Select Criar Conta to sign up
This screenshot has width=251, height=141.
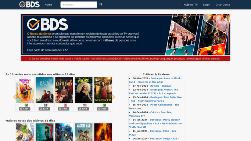tap(223, 5)
